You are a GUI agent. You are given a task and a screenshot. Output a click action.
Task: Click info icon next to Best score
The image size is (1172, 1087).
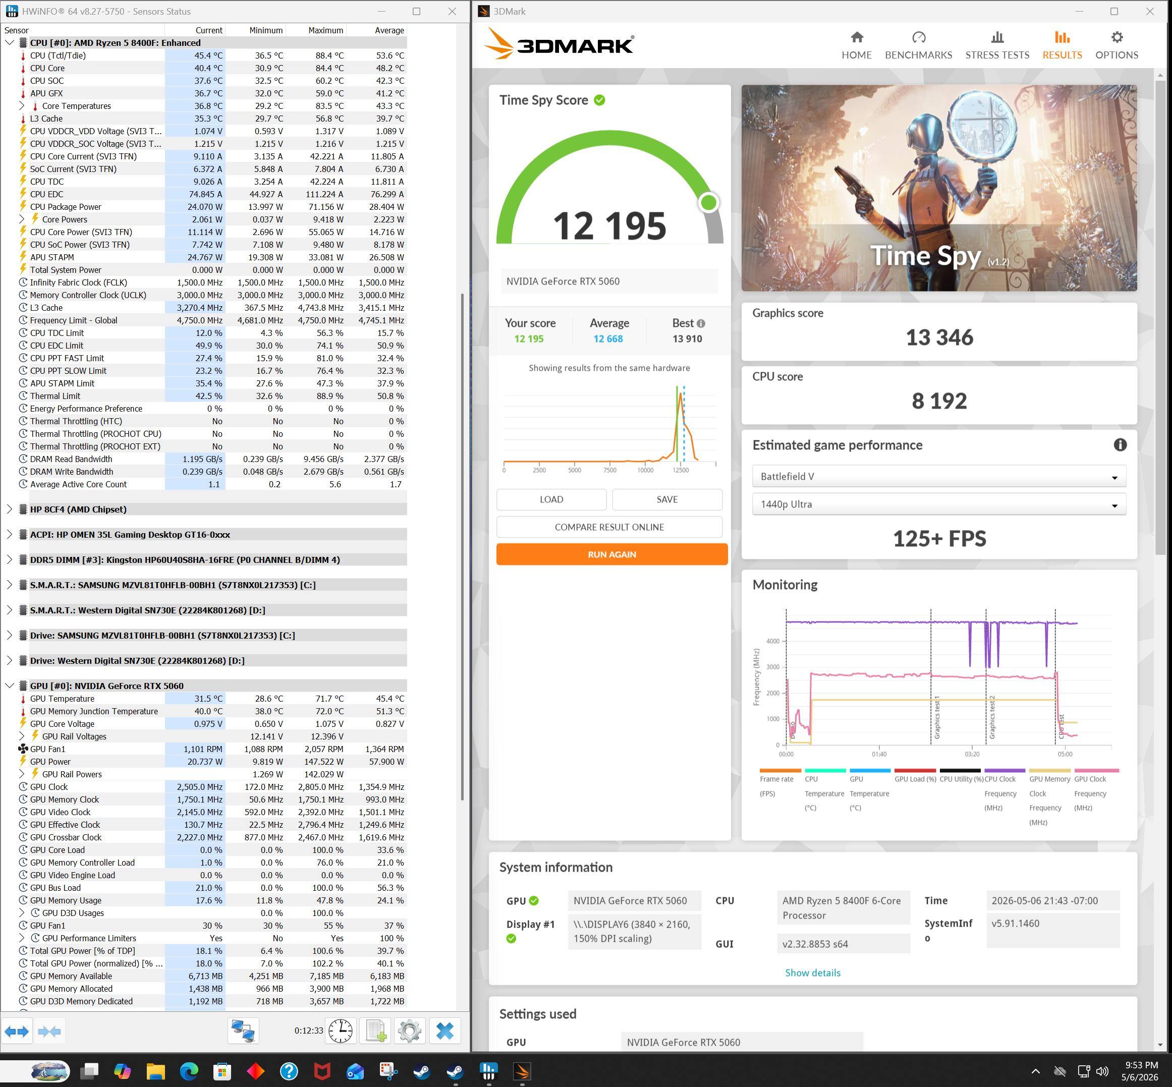[x=701, y=323]
